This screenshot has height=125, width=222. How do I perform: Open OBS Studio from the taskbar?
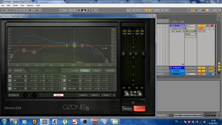coord(85,122)
